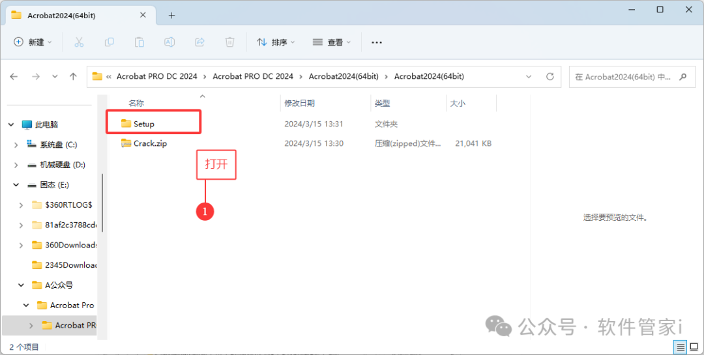The image size is (704, 355).
Task: Select the Crack.zip file
Action: pos(150,143)
